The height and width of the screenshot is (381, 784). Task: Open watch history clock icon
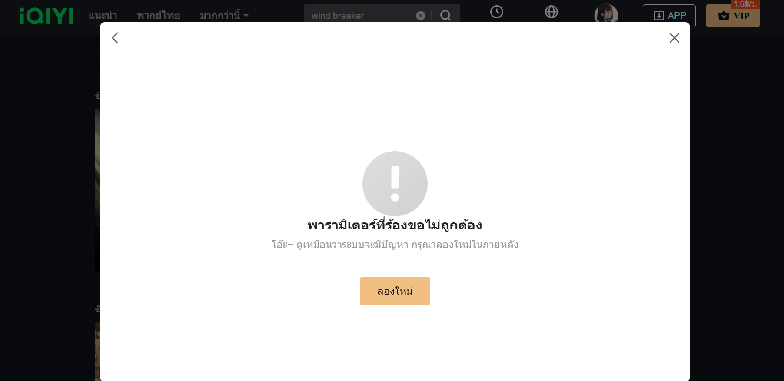click(x=497, y=12)
